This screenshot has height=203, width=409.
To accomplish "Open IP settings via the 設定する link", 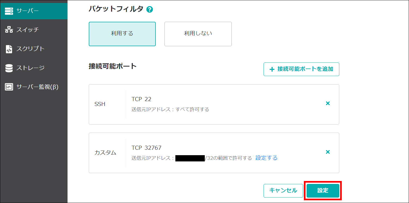I will (266, 158).
